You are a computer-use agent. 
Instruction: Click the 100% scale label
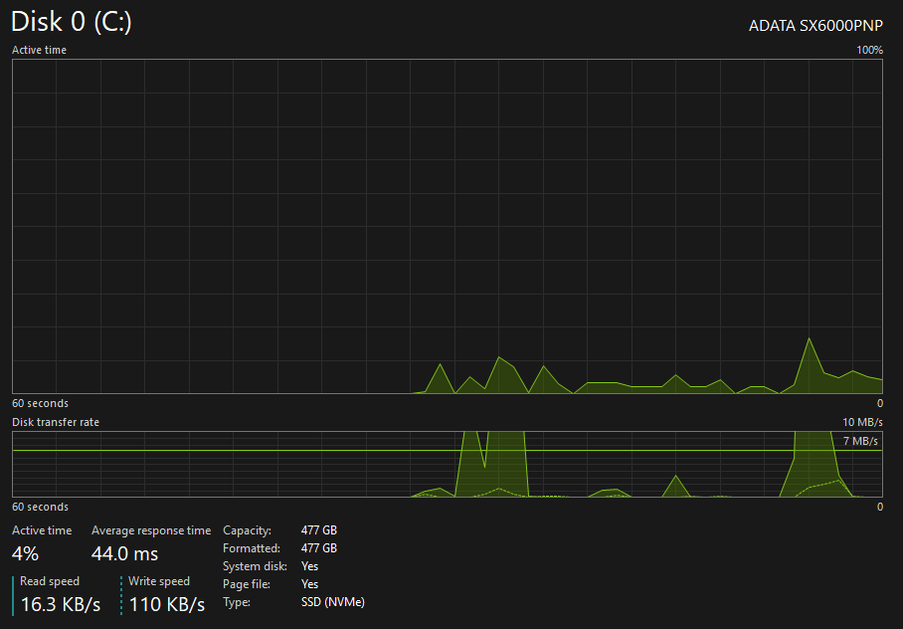(x=869, y=50)
